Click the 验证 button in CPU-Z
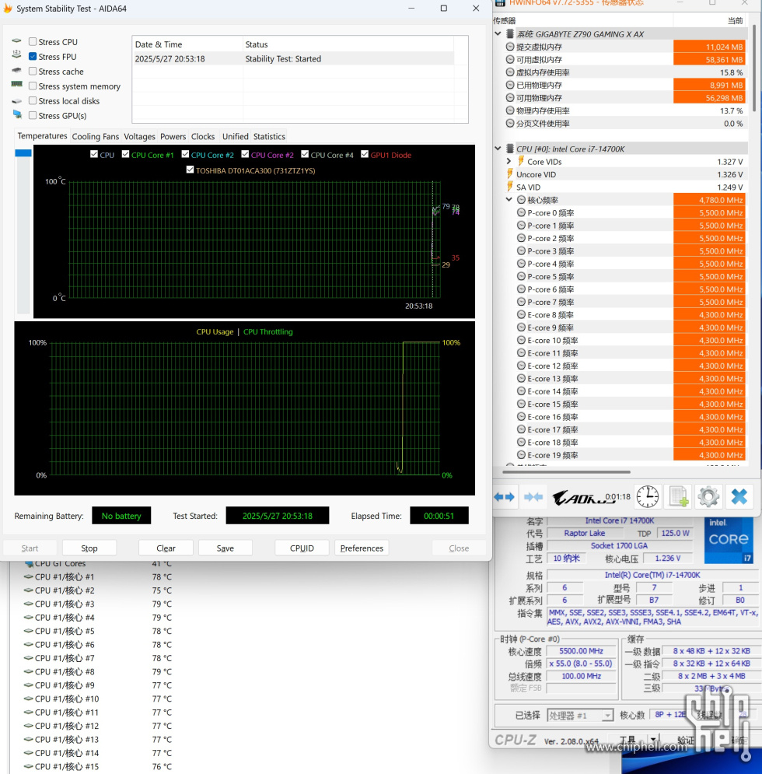The width and height of the screenshot is (762, 774). pos(686,740)
